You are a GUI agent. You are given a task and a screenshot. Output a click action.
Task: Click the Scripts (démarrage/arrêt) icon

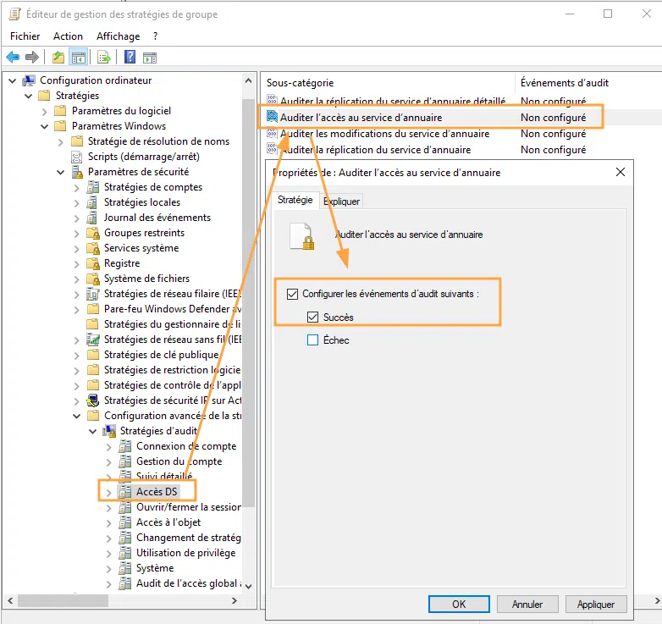click(x=77, y=157)
